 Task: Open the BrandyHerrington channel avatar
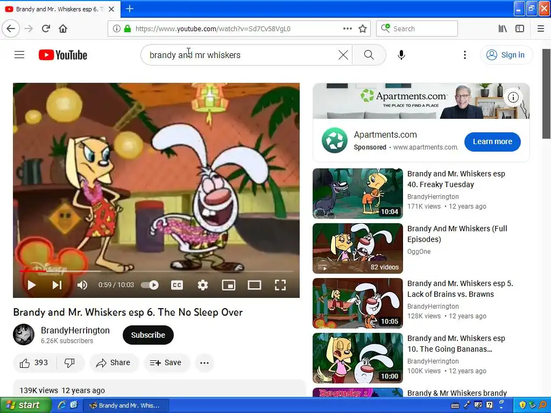click(x=24, y=334)
